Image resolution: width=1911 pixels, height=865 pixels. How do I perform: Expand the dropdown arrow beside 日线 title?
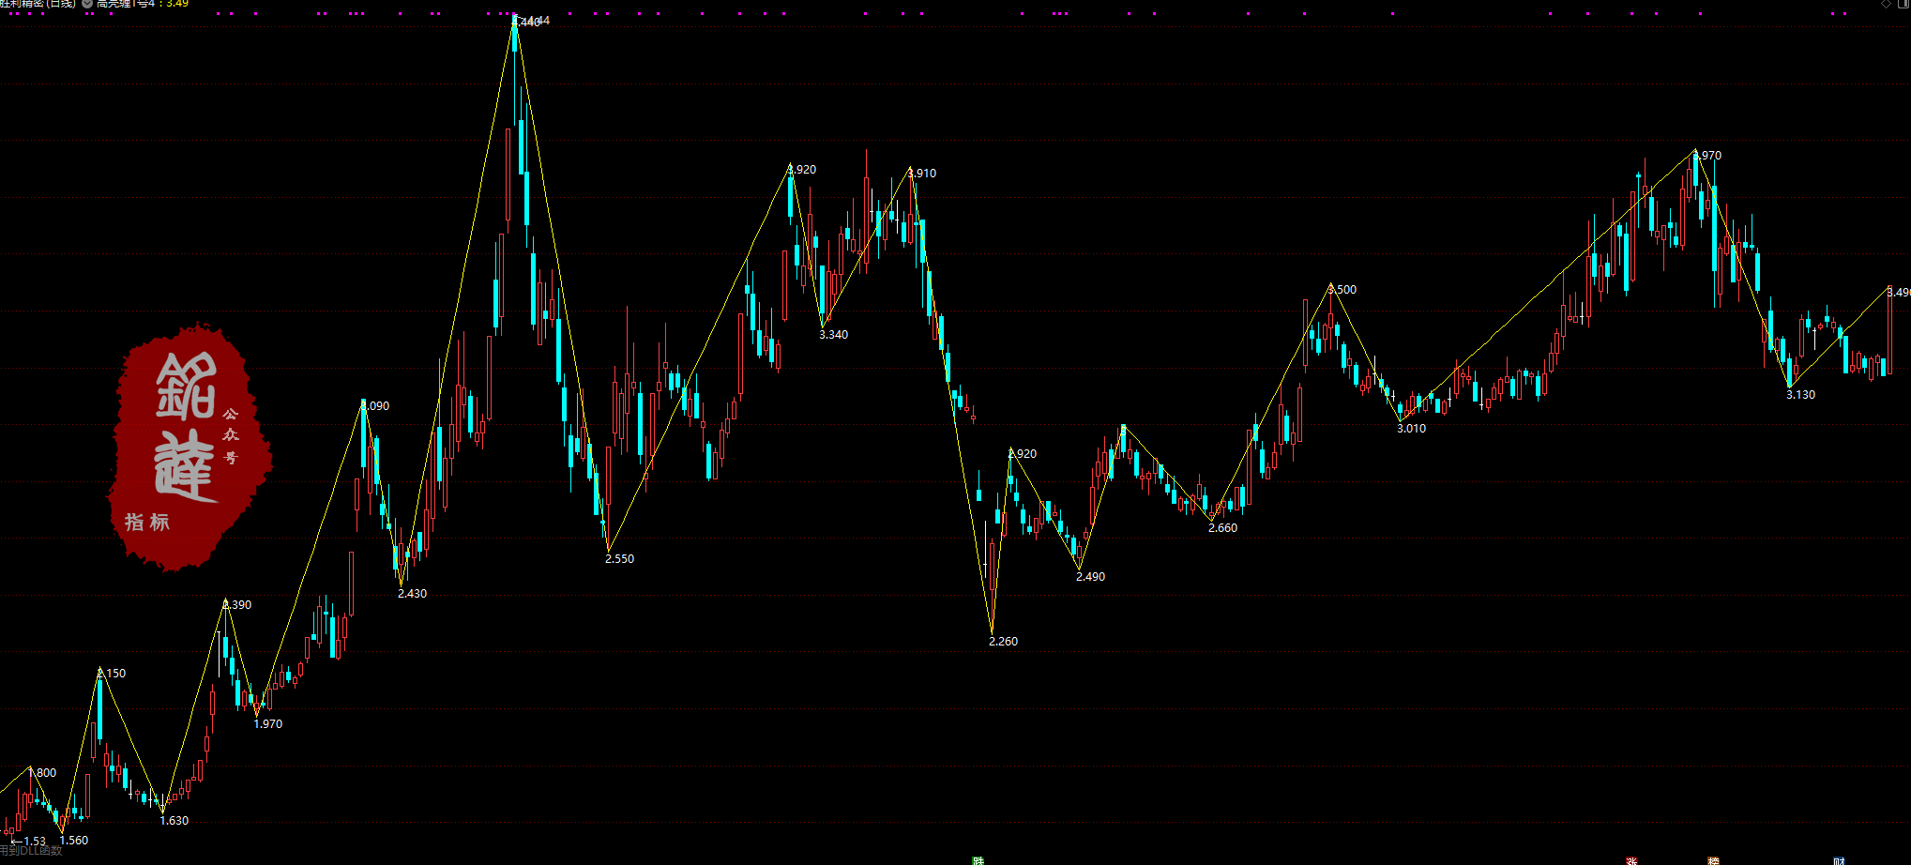pyautogui.click(x=87, y=4)
